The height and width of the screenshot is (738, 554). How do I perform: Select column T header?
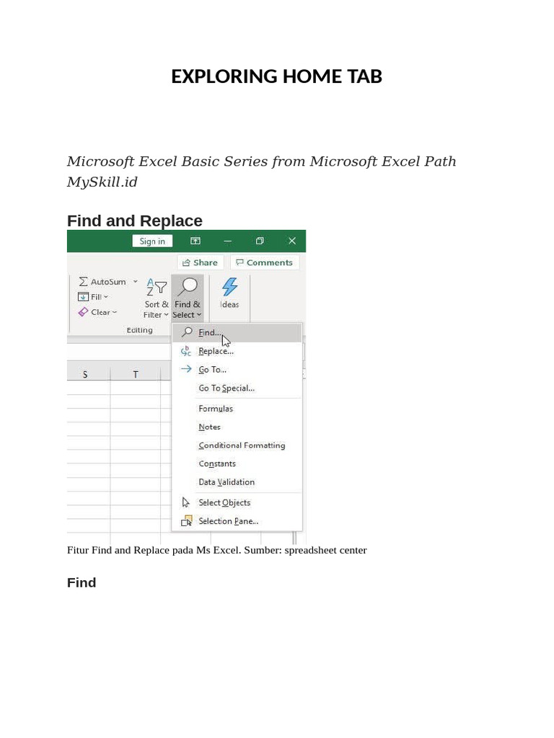point(136,375)
